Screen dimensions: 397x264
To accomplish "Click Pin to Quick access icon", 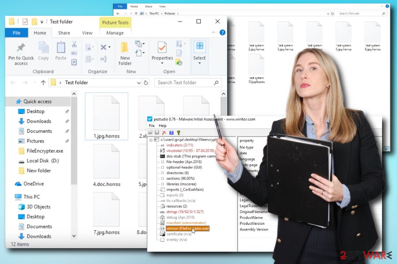I will coord(21,48).
